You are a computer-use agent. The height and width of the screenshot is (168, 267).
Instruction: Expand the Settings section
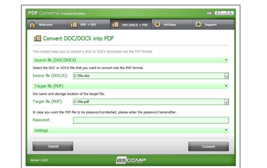[226, 130]
